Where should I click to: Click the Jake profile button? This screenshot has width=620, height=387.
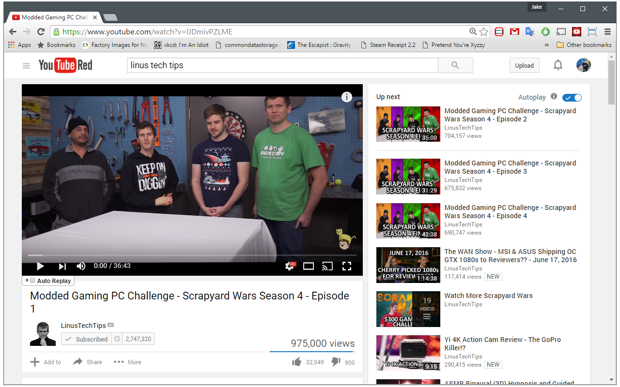tap(537, 7)
